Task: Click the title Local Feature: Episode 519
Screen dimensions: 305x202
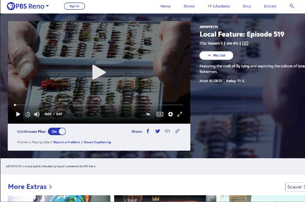Action: (242, 35)
